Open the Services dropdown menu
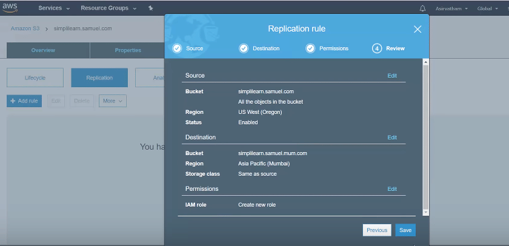The width and height of the screenshot is (509, 246). pos(54,8)
